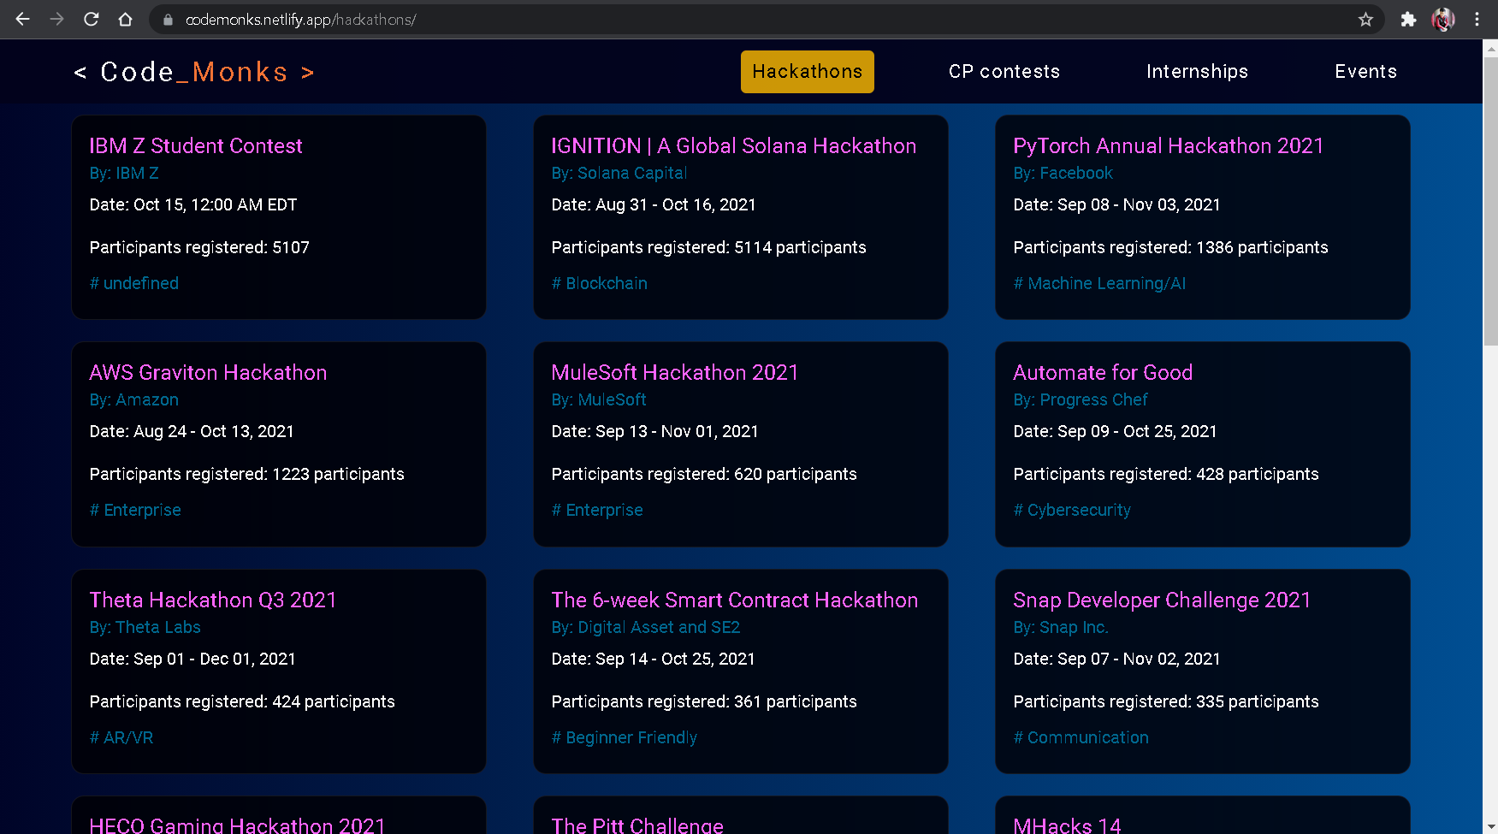
Task: Open the Events page
Action: (x=1366, y=72)
